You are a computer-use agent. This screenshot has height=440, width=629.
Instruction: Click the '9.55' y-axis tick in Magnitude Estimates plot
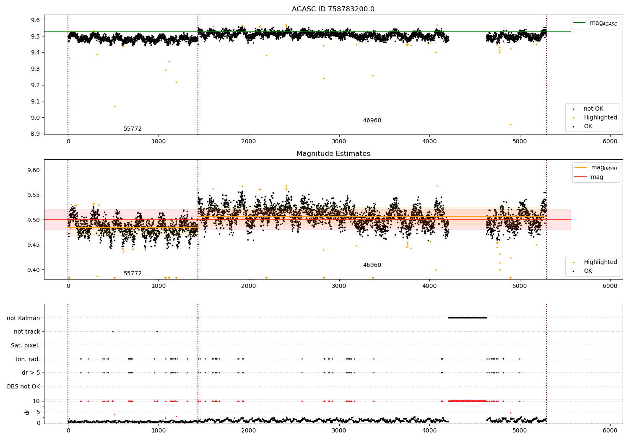(34, 195)
